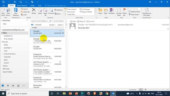
Task: Create New quick step
Action: 70,14
